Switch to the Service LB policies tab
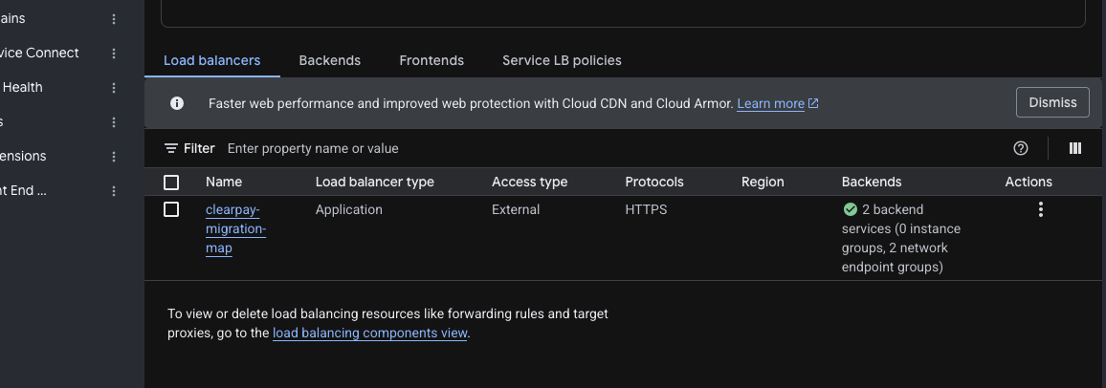Screen dimensions: 1106x388 click(x=563, y=60)
